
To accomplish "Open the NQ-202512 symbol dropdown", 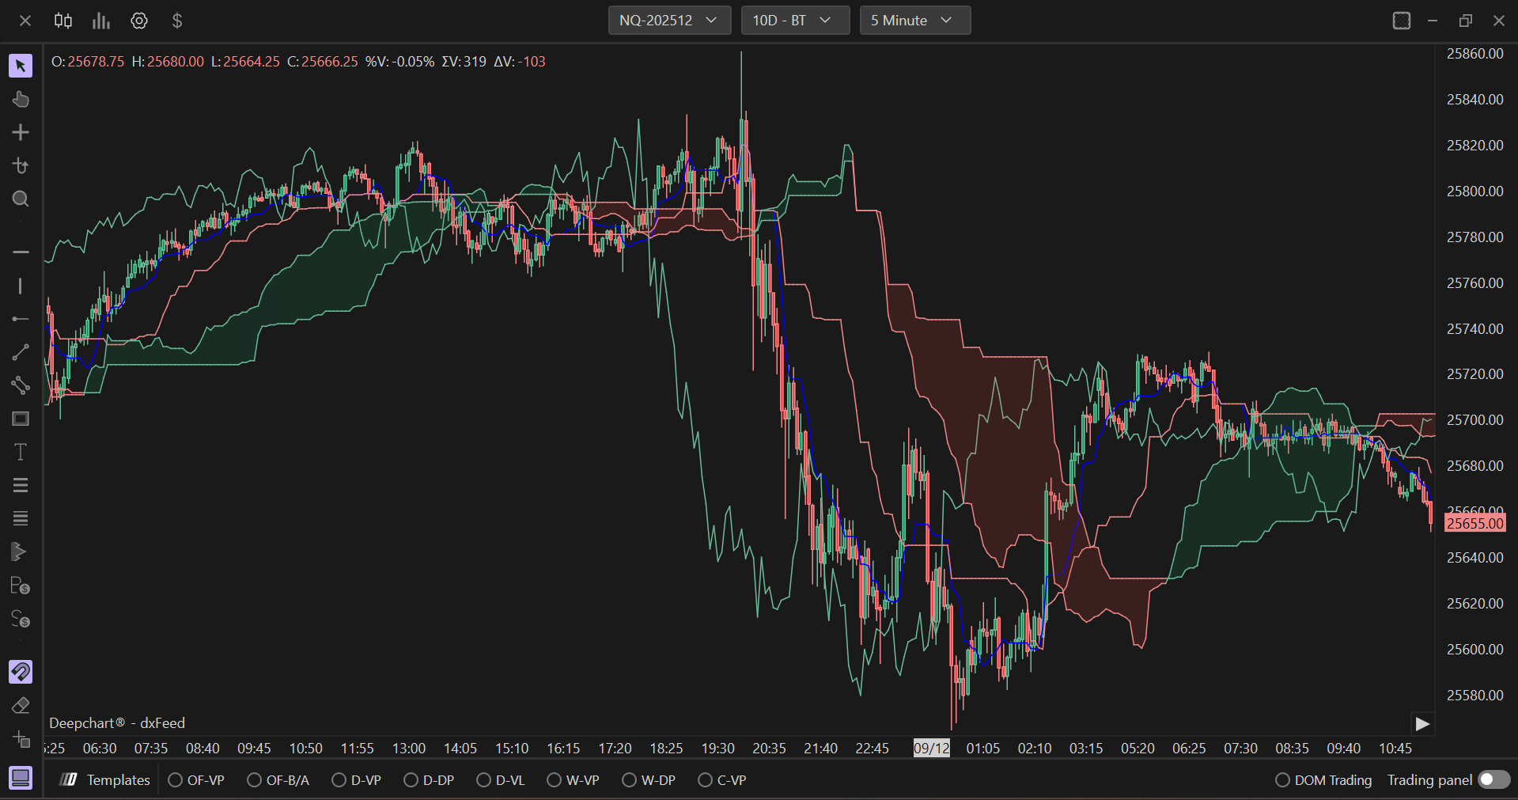I will 668,21.
